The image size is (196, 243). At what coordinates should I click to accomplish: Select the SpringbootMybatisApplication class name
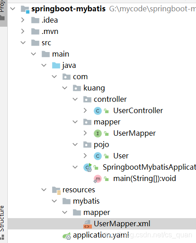tap(149, 167)
